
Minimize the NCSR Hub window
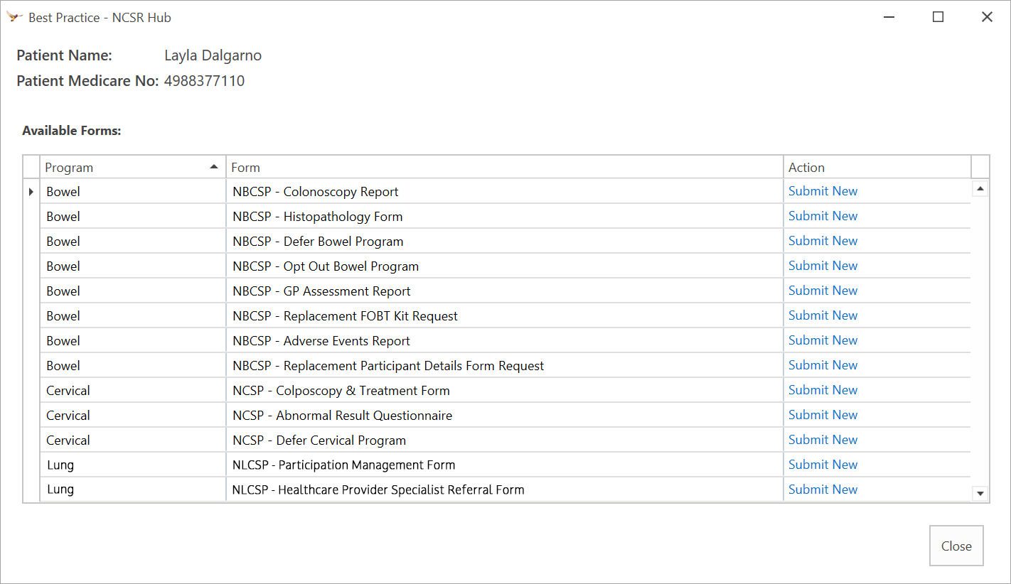[x=889, y=17]
